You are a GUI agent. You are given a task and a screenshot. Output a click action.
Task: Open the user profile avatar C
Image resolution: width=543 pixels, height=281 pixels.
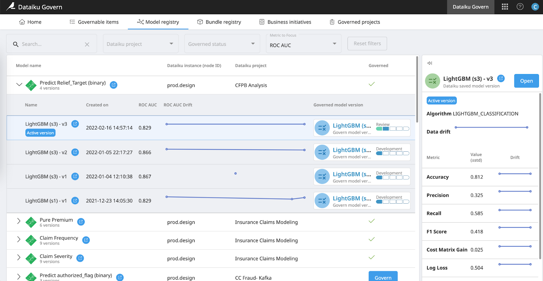pos(535,7)
